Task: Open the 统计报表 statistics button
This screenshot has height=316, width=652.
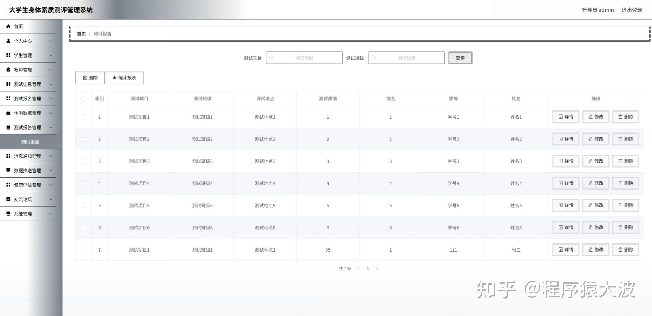Action: (124, 78)
